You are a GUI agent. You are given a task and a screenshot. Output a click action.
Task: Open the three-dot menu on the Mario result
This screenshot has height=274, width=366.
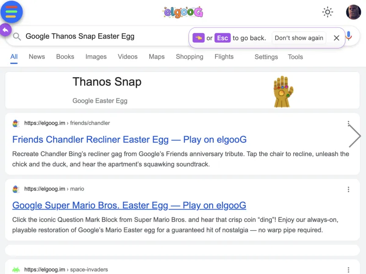(x=349, y=189)
